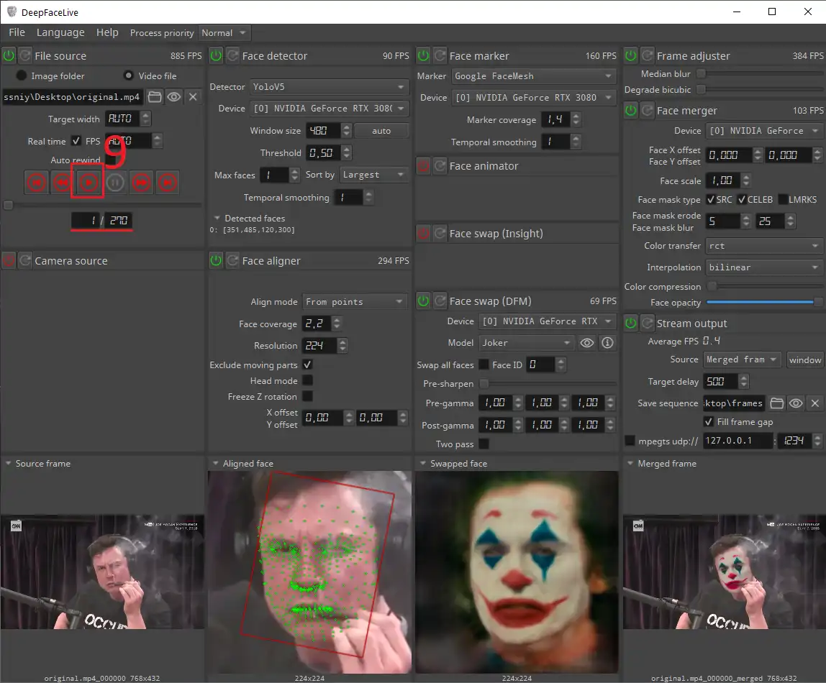826x683 pixels.
Task: Reveal Joker model file location
Action: [x=587, y=343]
